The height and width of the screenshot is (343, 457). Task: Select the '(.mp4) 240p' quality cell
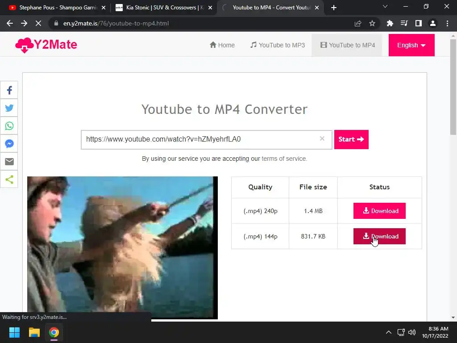click(260, 211)
